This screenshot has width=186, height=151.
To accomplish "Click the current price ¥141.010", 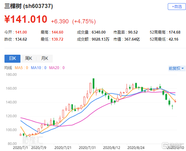I will [26, 19].
